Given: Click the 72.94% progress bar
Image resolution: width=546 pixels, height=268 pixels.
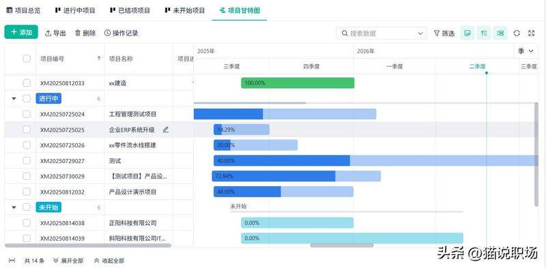Looking at the screenshot, I should coord(296,176).
